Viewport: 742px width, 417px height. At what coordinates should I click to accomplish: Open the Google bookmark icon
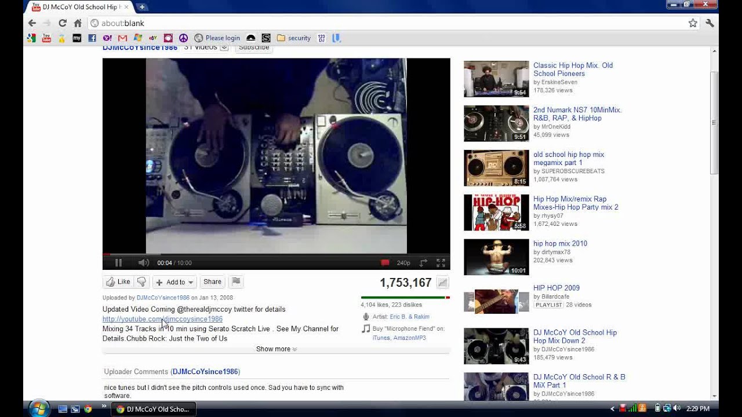click(x=31, y=38)
